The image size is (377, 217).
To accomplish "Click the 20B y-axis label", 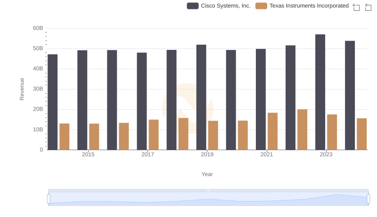I will point(38,109).
